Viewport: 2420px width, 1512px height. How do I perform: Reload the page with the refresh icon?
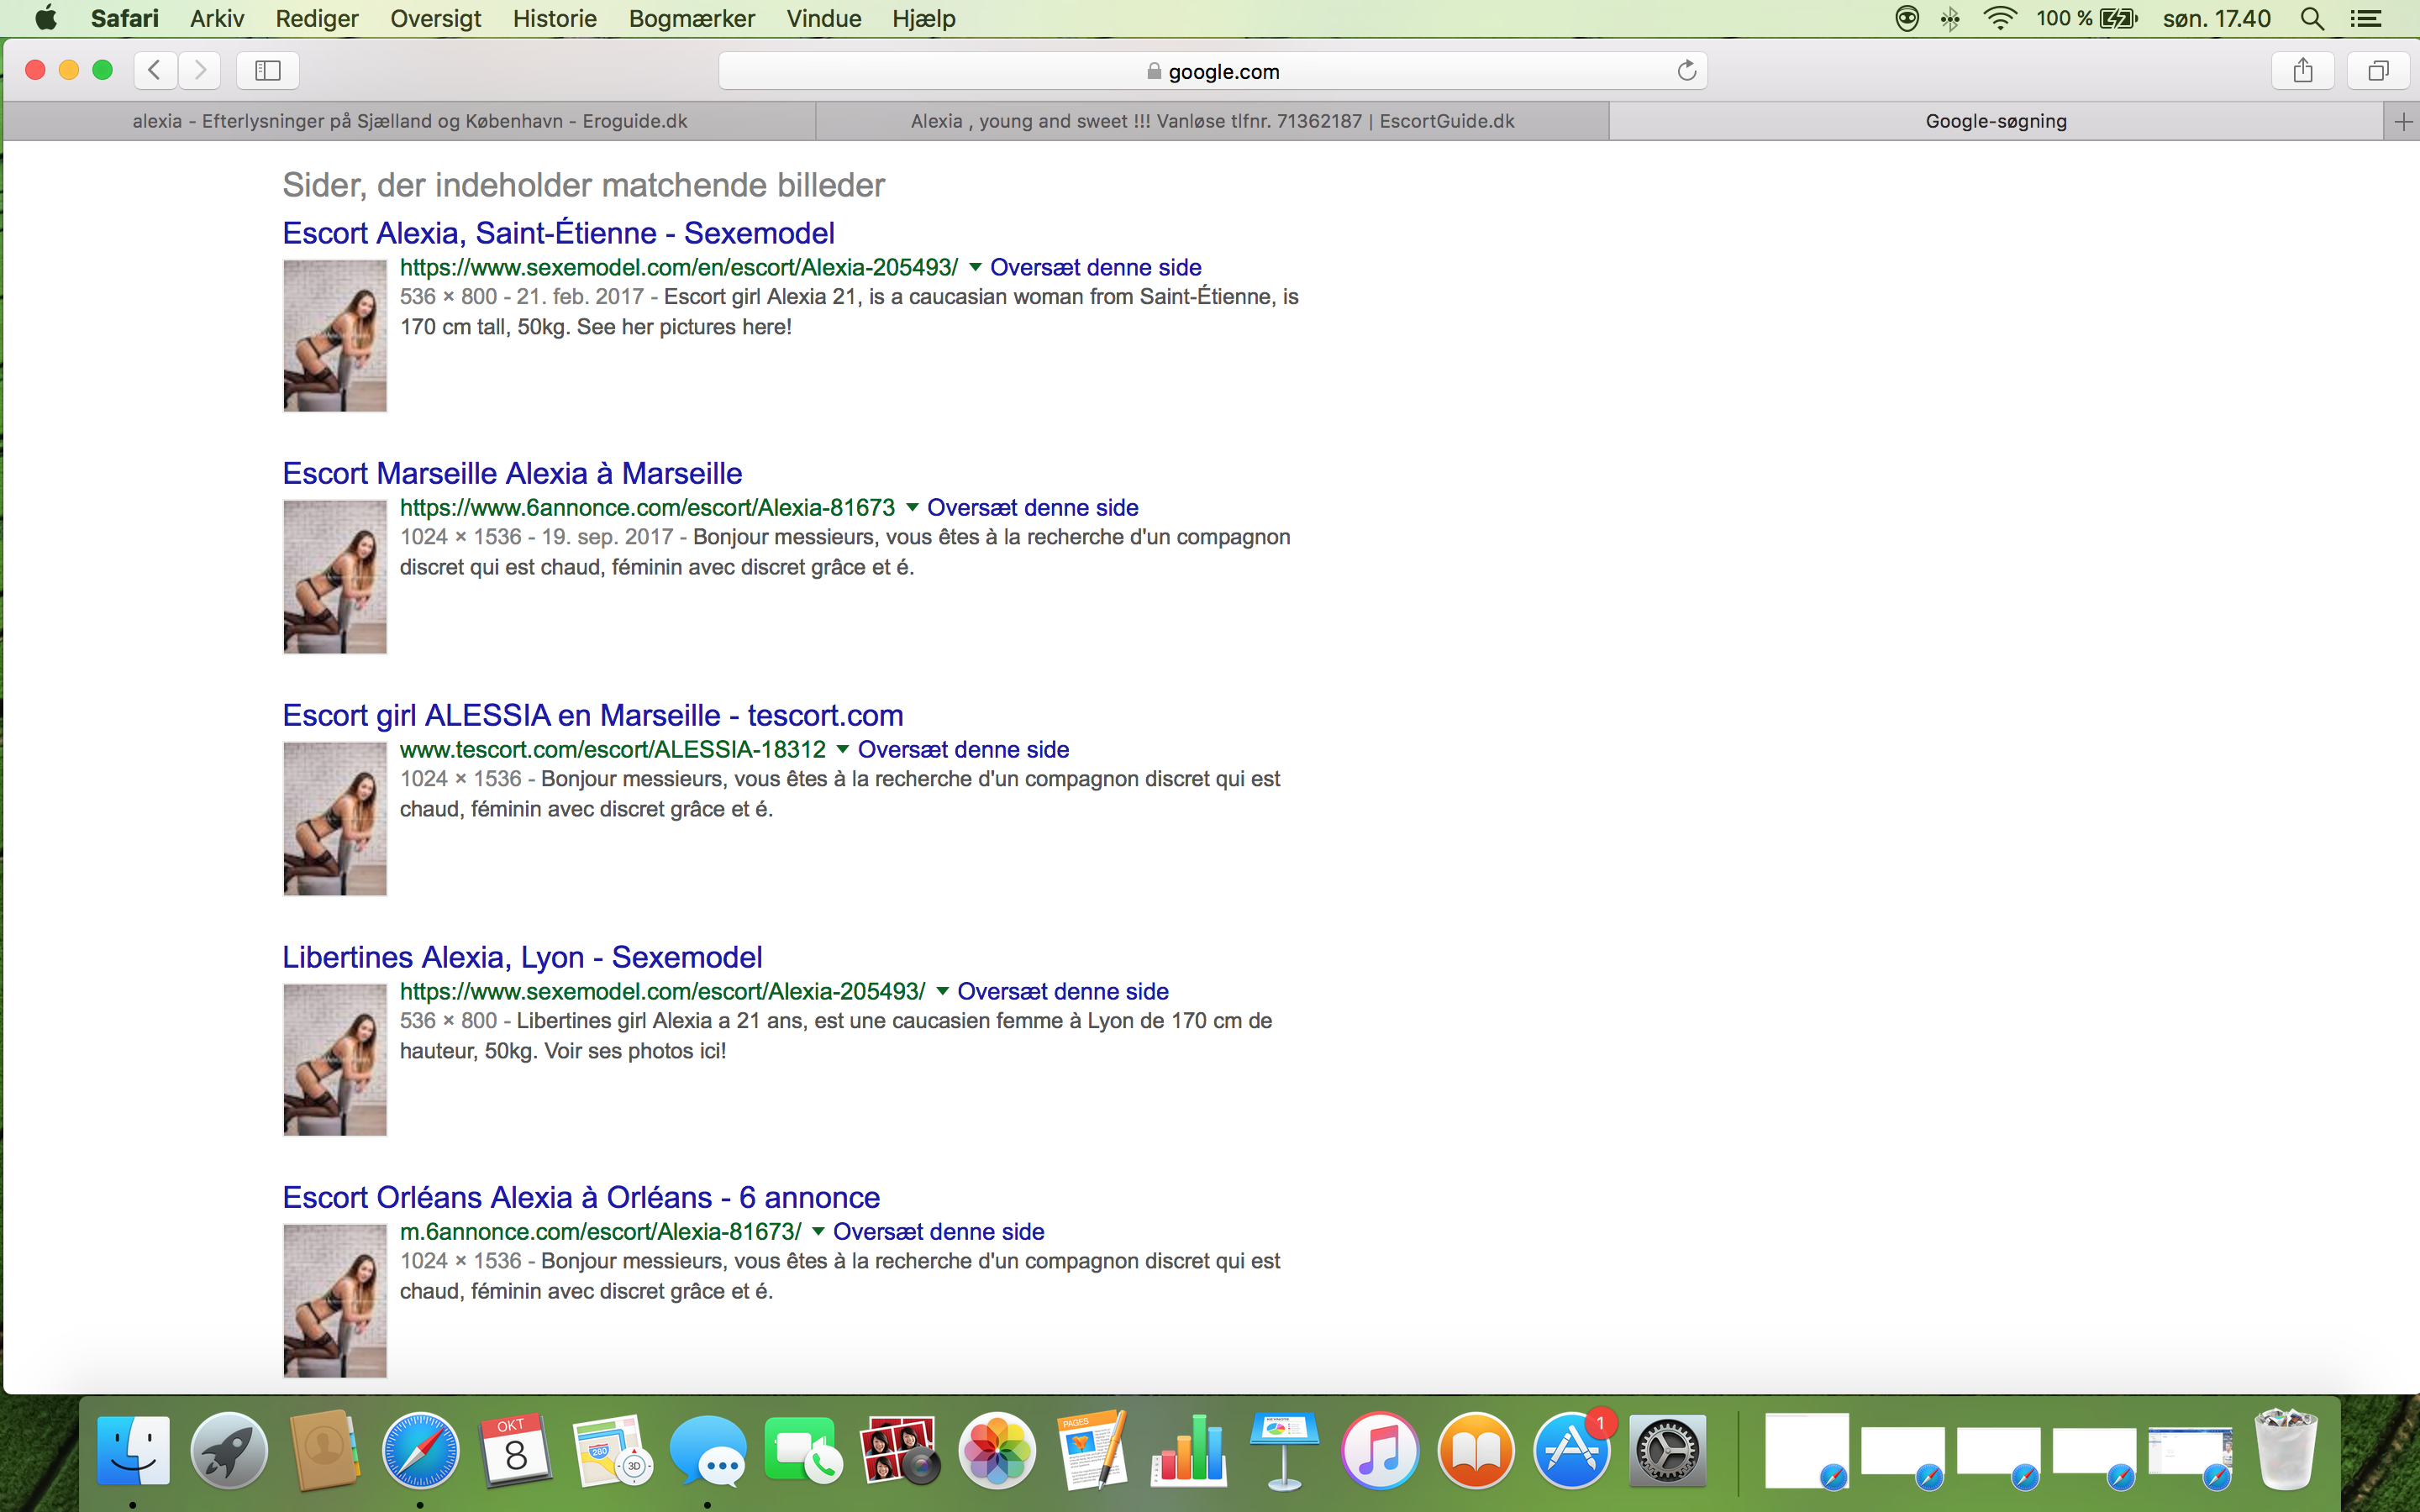tap(1686, 70)
